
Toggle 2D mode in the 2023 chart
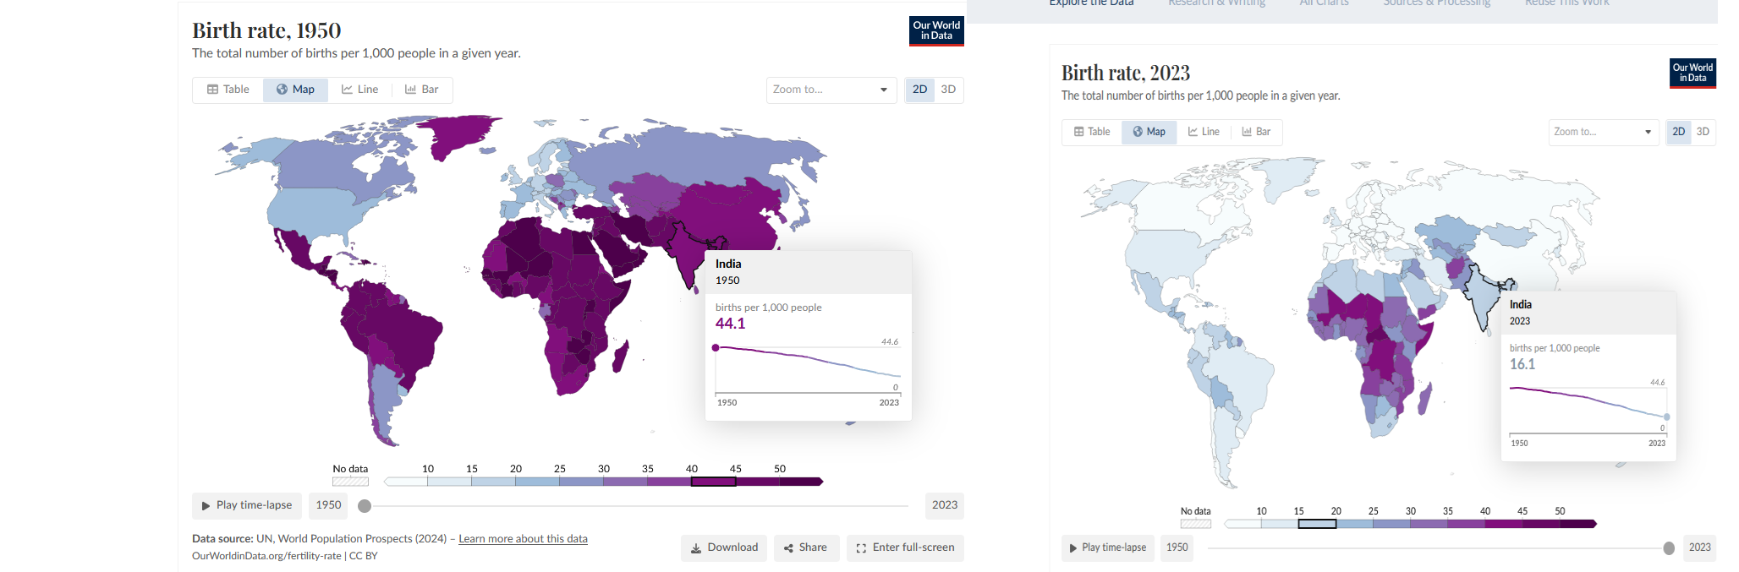[x=1679, y=132]
